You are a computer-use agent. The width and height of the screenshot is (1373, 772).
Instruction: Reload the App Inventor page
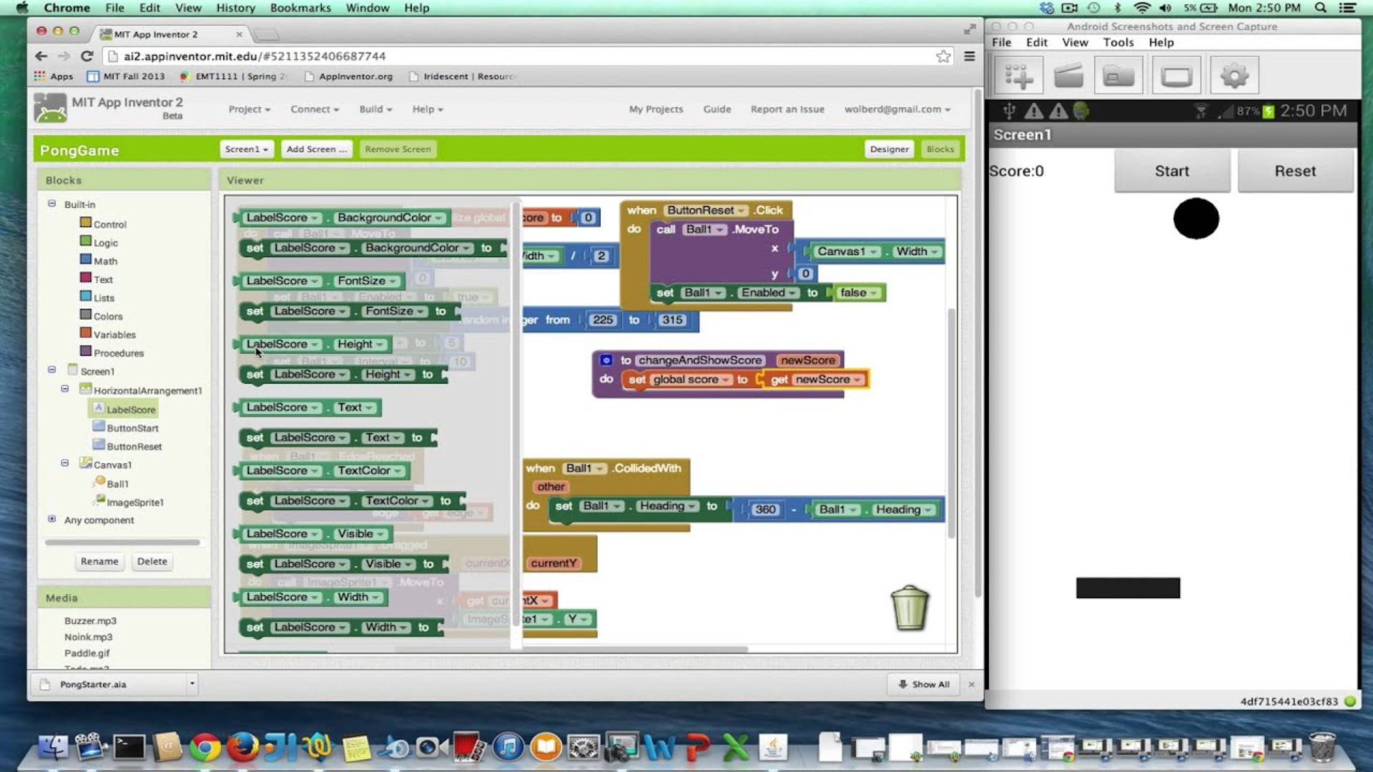[87, 56]
